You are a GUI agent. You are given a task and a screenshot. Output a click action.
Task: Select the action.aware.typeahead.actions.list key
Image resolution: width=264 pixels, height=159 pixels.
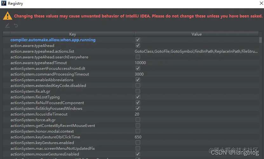[x=42, y=51]
